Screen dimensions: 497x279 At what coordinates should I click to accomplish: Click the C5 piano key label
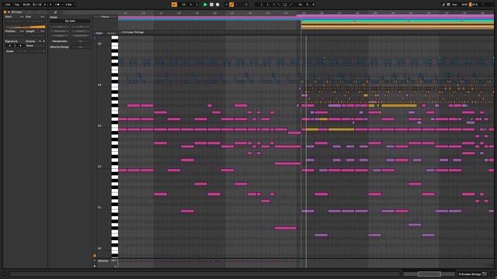99,44
